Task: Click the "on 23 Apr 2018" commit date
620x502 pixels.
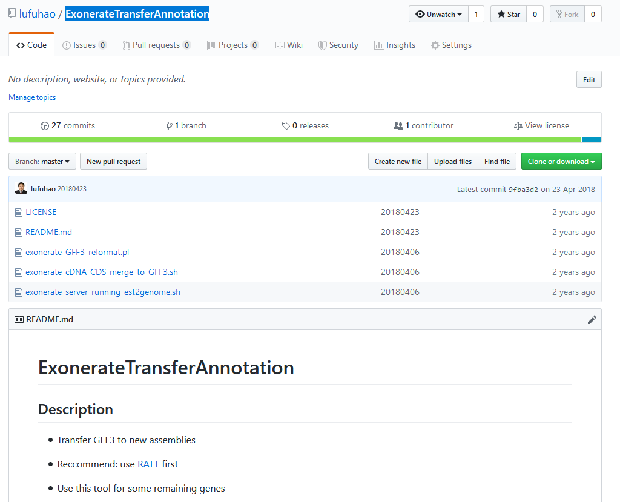Action: point(568,189)
